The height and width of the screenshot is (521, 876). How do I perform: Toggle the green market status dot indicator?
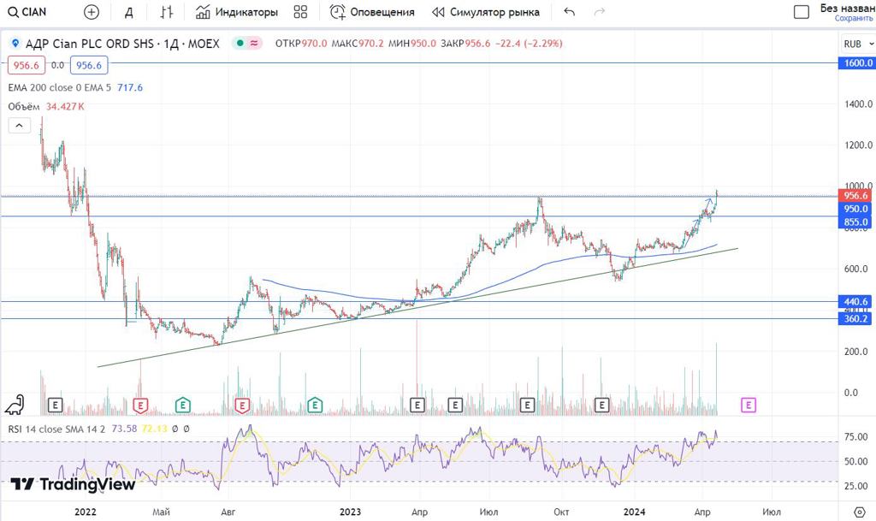click(x=241, y=43)
